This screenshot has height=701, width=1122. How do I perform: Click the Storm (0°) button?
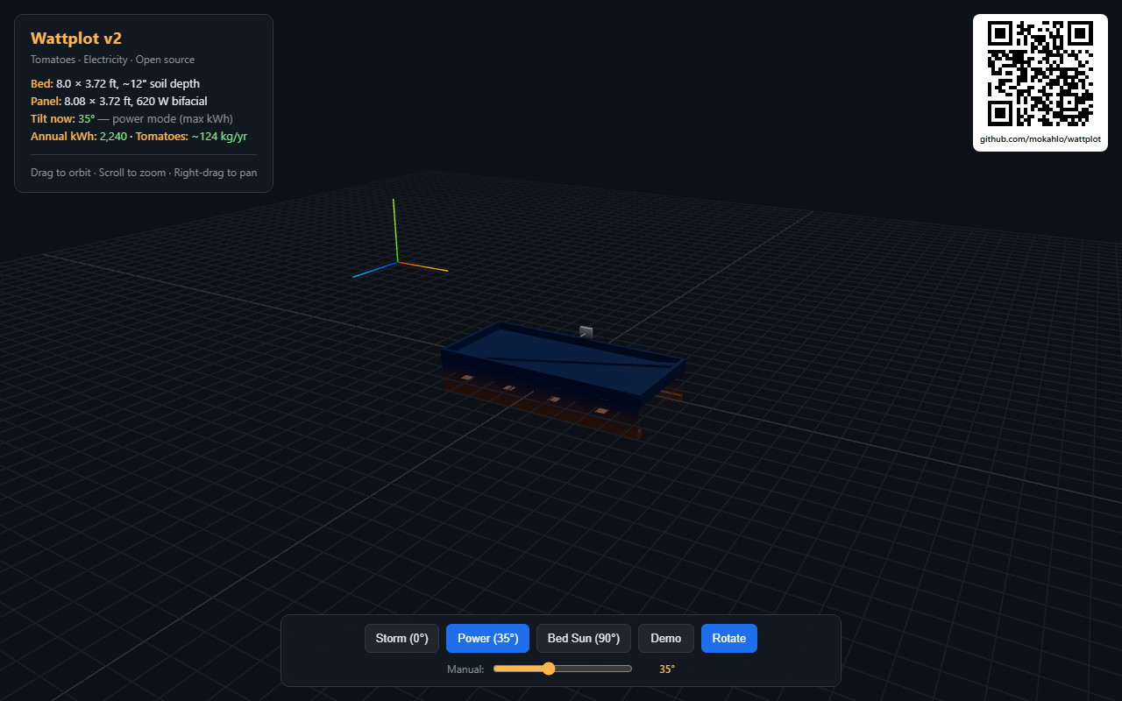(x=401, y=638)
